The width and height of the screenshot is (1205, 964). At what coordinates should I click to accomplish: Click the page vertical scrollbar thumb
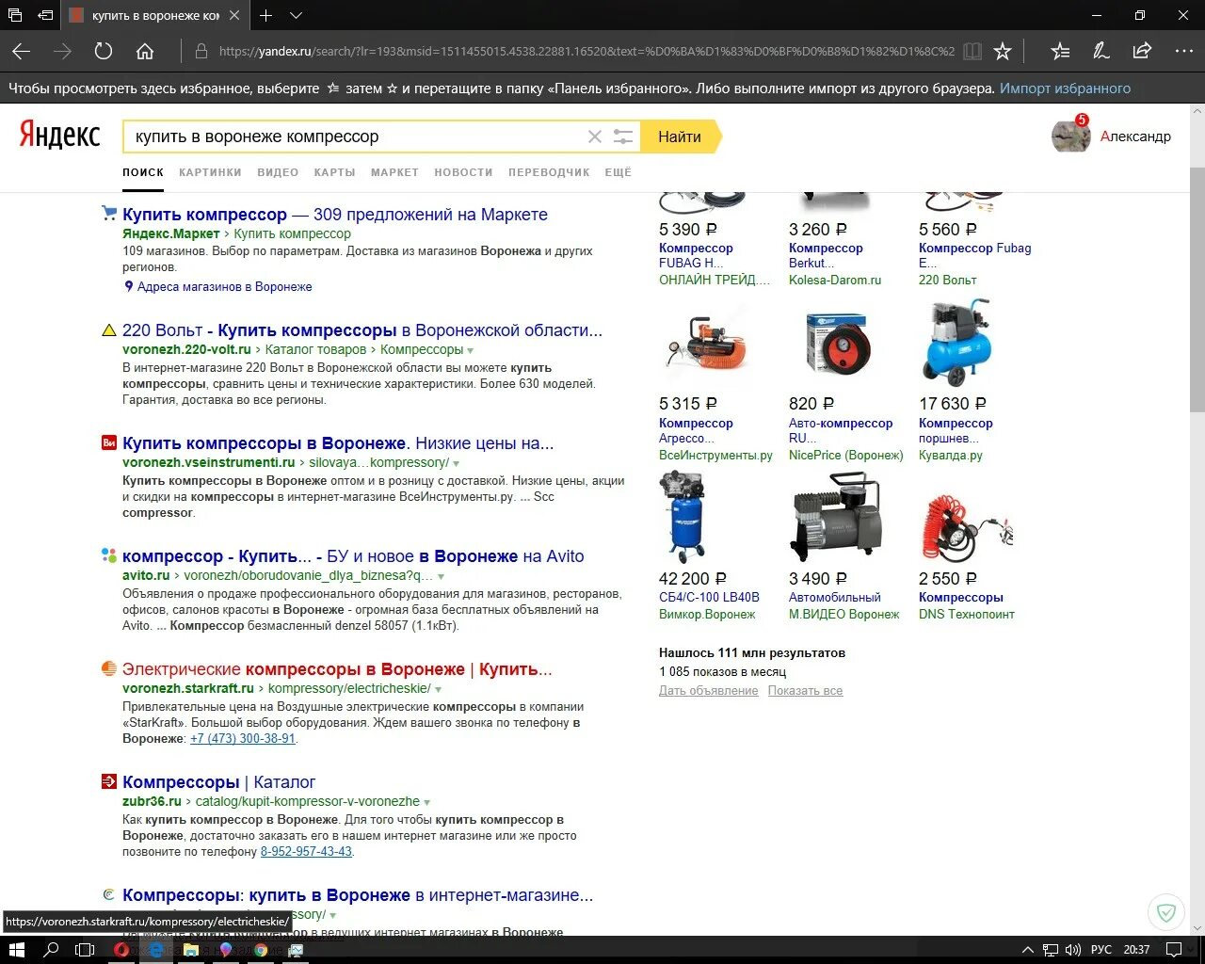[x=1197, y=290]
